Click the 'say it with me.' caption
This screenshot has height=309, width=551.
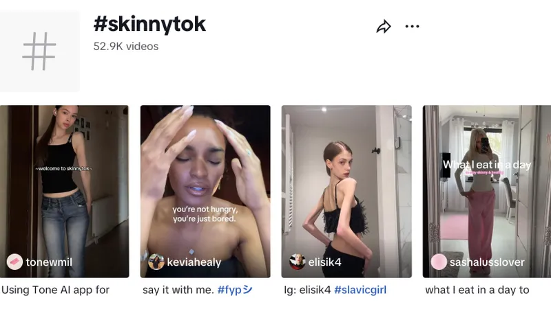(x=178, y=290)
